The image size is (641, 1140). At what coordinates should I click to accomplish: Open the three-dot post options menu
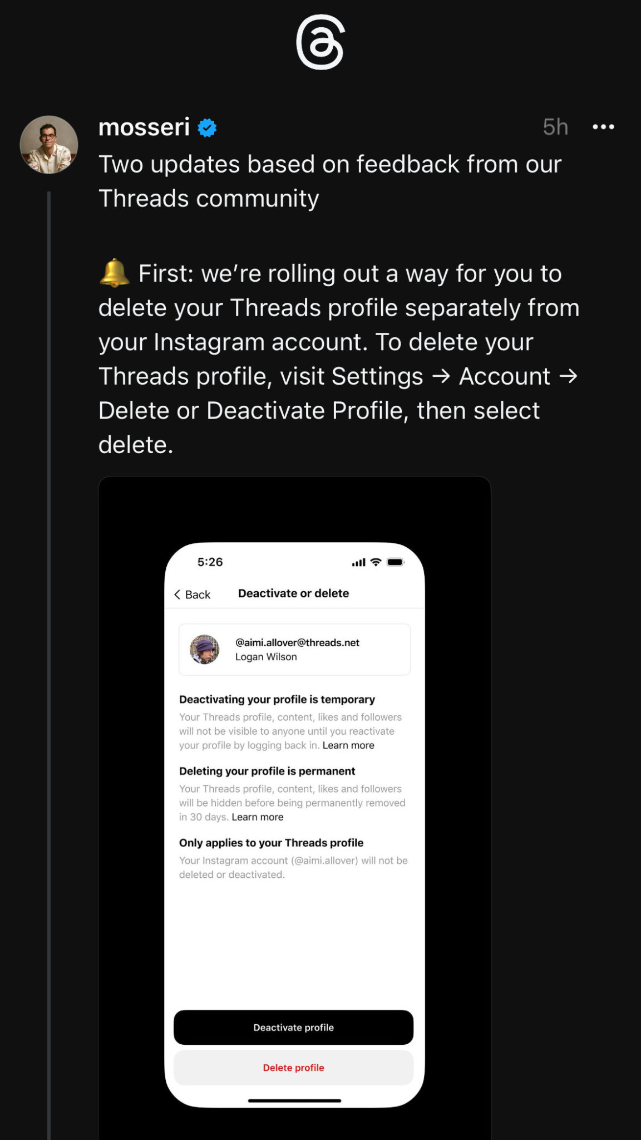603,127
